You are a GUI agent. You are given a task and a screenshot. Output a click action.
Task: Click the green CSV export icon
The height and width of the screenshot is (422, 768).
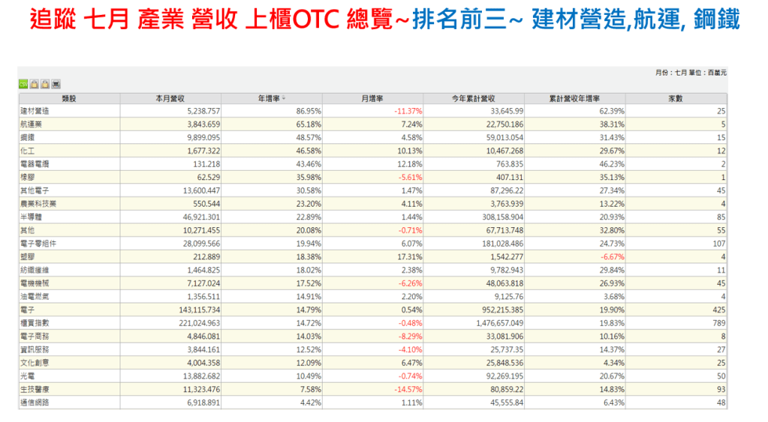coord(23,84)
